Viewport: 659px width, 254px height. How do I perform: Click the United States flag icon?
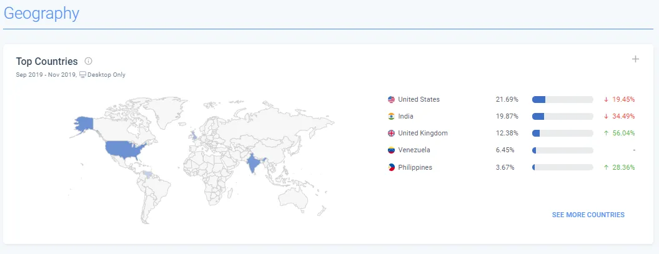pos(391,99)
